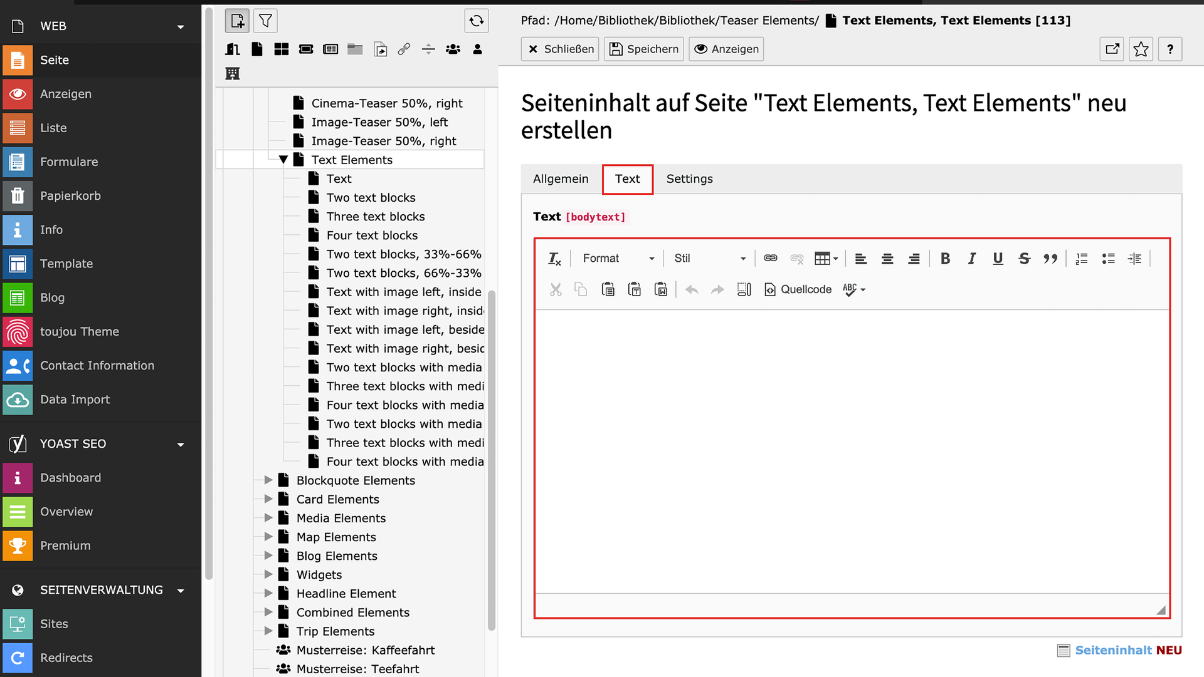The width and height of the screenshot is (1204, 677).
Task: Open the page tree filter
Action: (x=265, y=21)
